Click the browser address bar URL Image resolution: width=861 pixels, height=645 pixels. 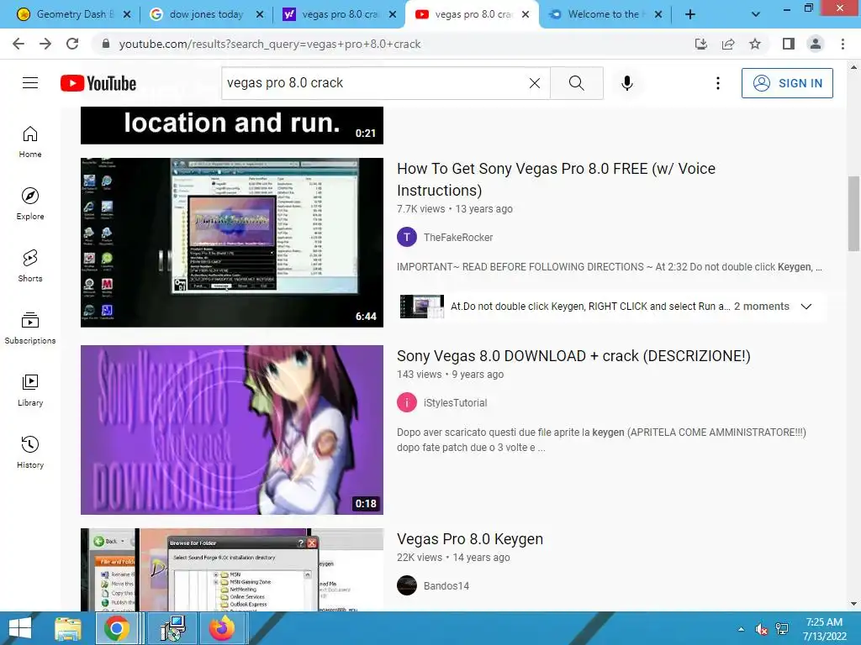point(270,44)
